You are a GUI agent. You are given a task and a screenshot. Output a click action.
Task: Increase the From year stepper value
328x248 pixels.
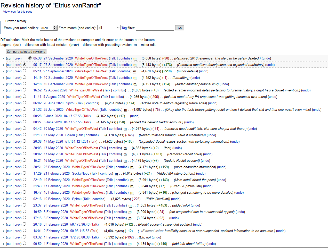55,27
